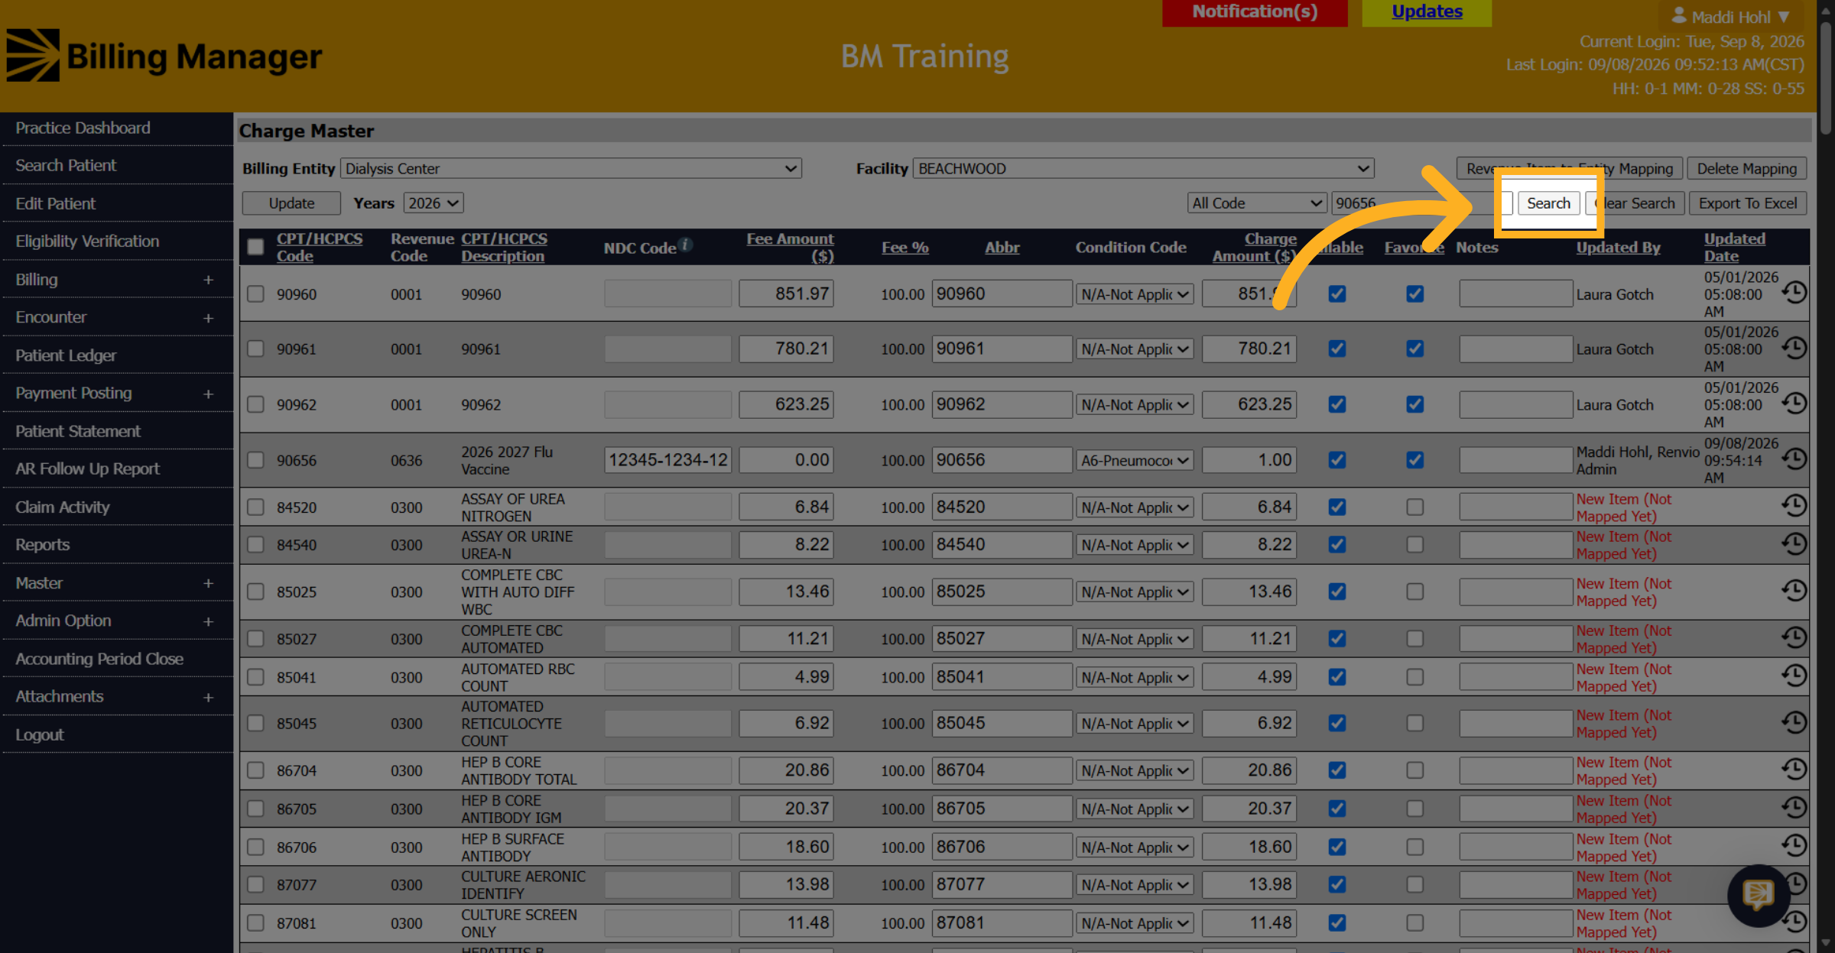Uncheck Favorite checkbox for 90962
Image resolution: width=1835 pixels, height=953 pixels.
(1415, 404)
